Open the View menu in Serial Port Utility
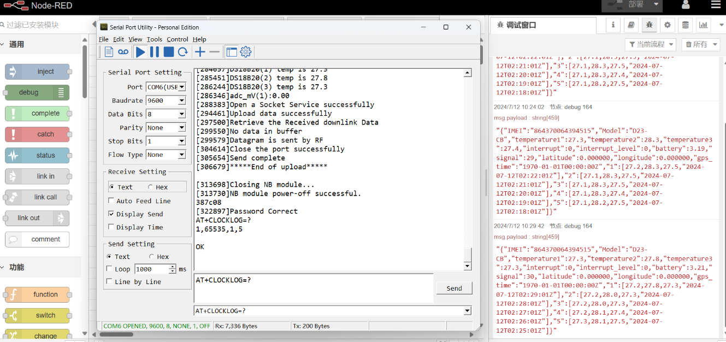Image resolution: width=726 pixels, height=342 pixels. pos(135,39)
